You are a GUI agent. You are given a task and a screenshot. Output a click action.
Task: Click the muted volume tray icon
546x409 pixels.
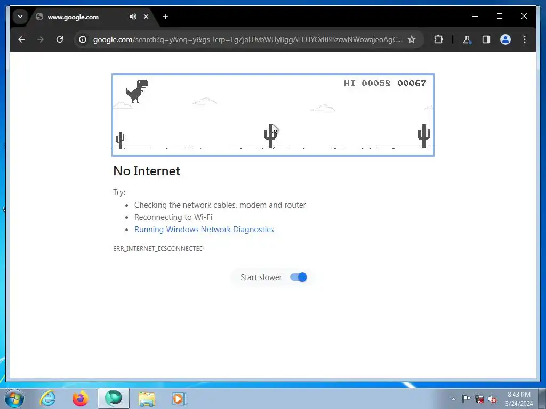492,399
